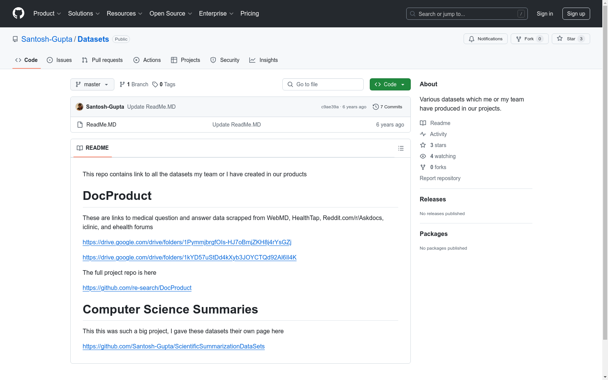Screen dimensions: 608x380
Task: View the 0 Tags list
Action: (164, 84)
